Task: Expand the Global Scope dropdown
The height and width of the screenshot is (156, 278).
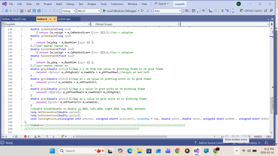Action: 178,24
